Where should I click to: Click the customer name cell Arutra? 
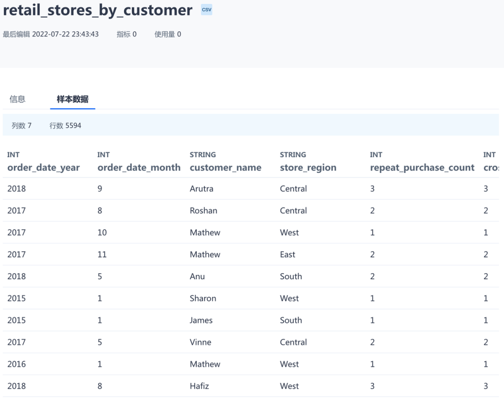click(201, 189)
